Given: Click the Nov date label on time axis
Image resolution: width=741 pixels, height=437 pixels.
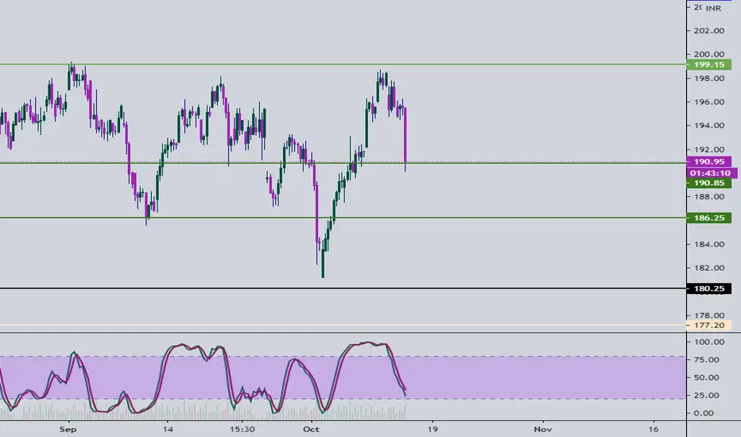Looking at the screenshot, I should (x=543, y=429).
